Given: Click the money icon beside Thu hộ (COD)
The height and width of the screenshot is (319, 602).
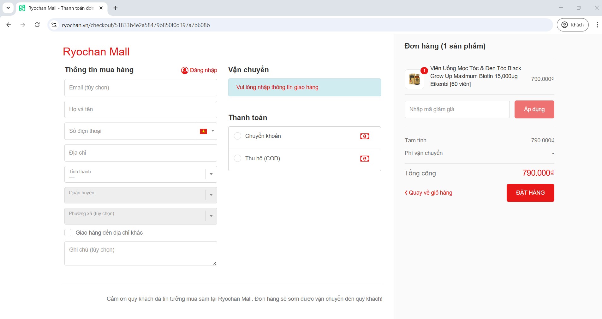Looking at the screenshot, I should click(365, 159).
